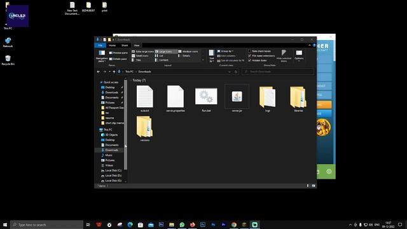Open recent locations dropdown arrow
The image size is (407, 229).
point(109,72)
